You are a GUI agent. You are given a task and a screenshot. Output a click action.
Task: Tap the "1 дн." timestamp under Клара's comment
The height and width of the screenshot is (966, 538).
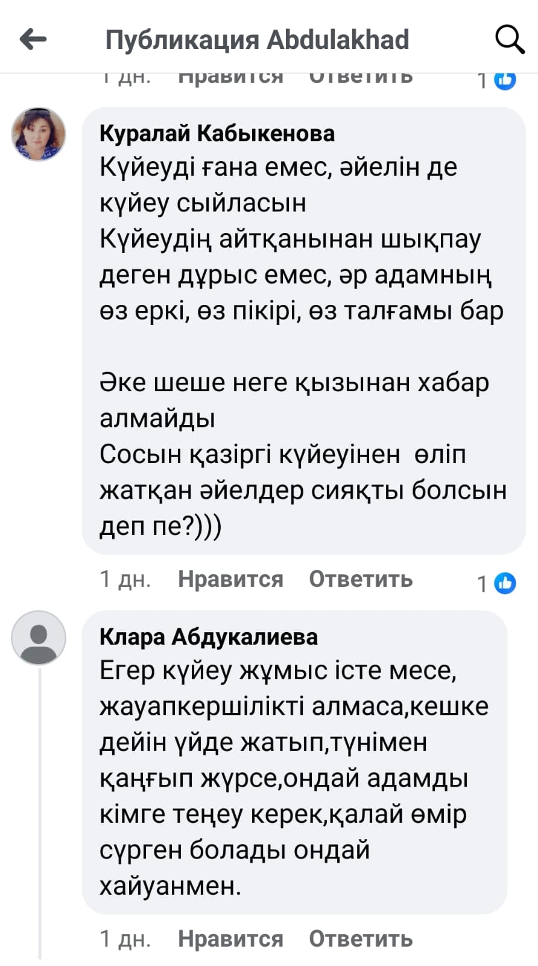(x=125, y=939)
